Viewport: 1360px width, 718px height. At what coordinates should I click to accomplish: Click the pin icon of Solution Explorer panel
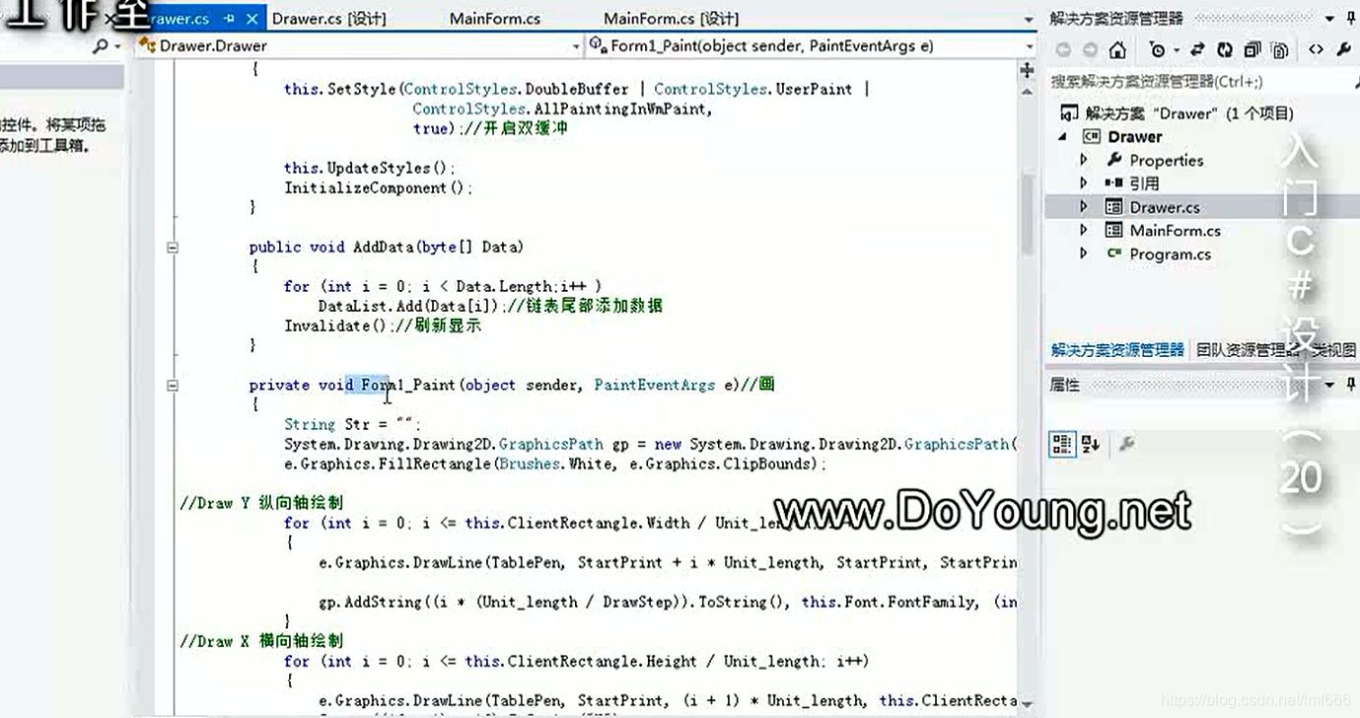[x=1349, y=18]
